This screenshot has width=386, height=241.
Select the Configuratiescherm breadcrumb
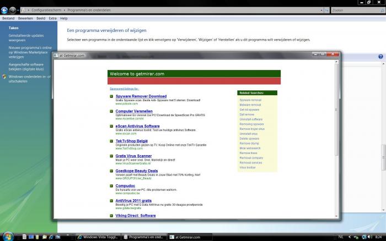pos(46,10)
